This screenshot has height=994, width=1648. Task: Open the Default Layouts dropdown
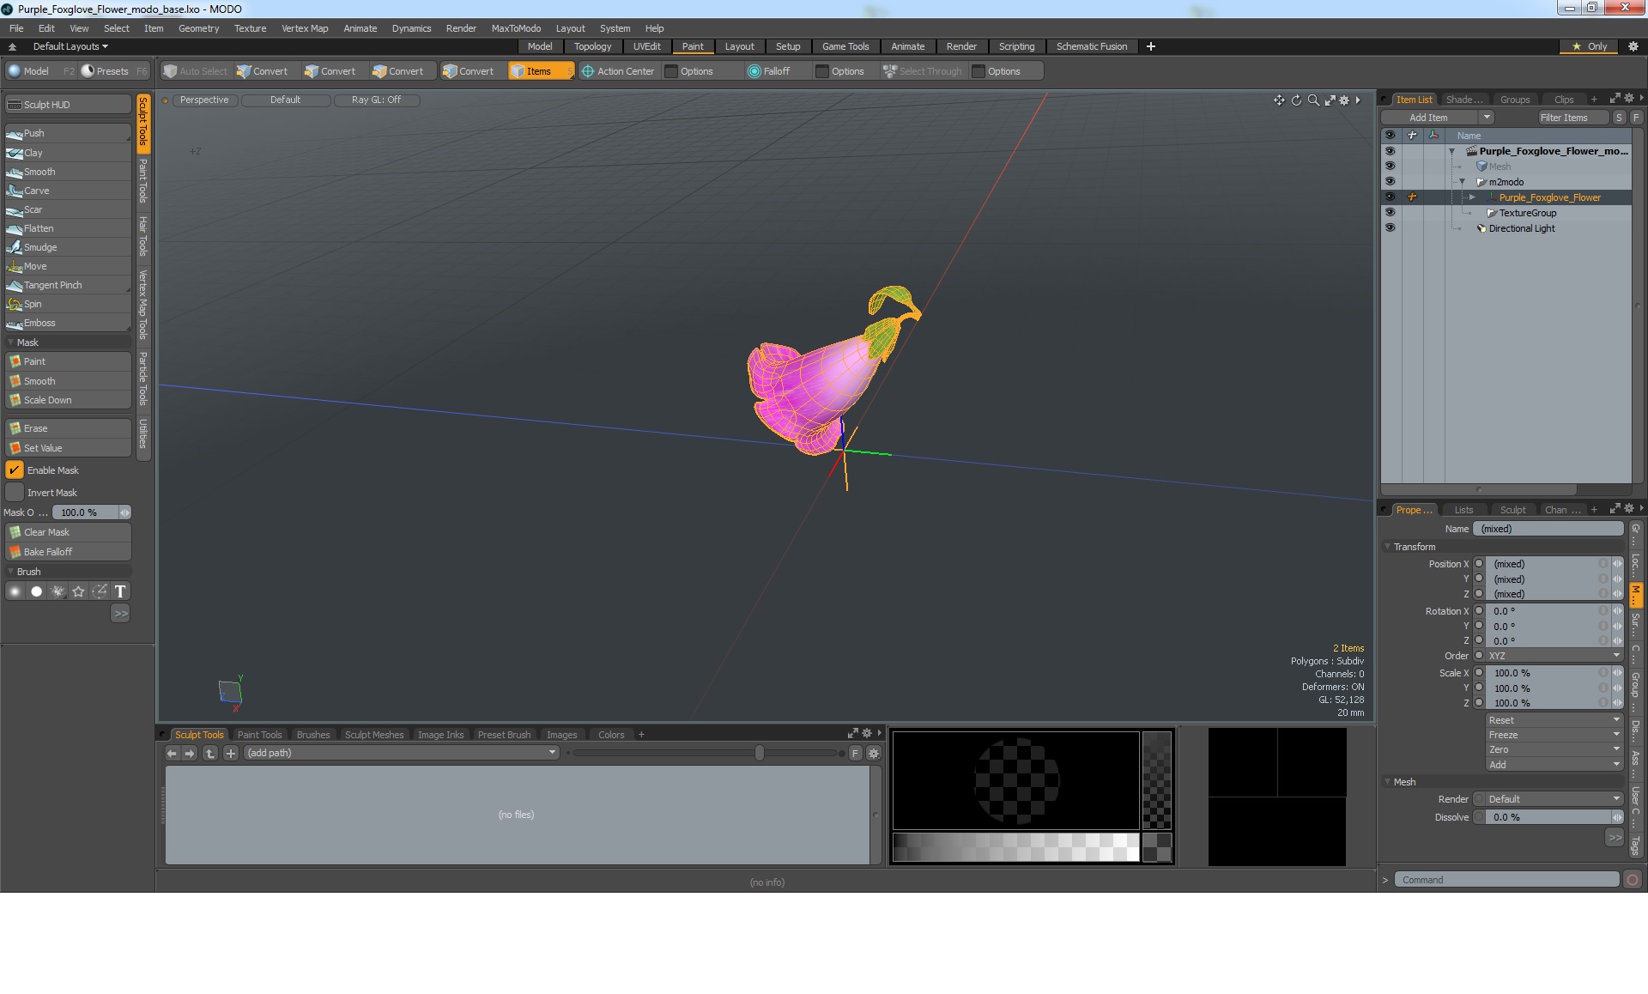[x=70, y=46]
